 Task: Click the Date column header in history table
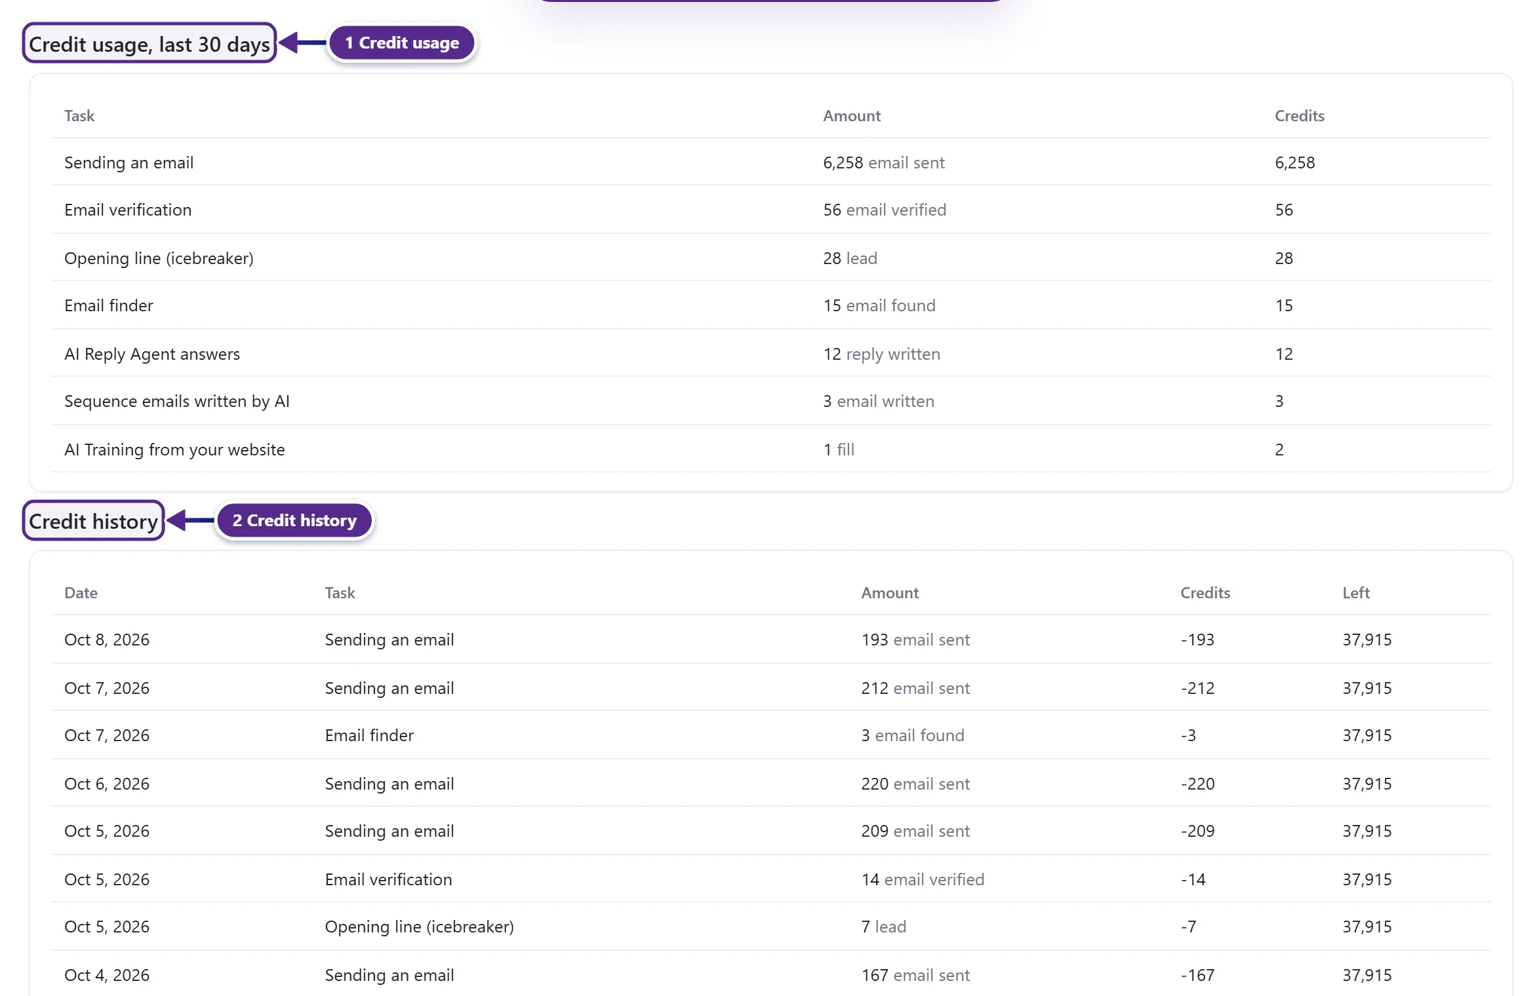[x=81, y=593]
